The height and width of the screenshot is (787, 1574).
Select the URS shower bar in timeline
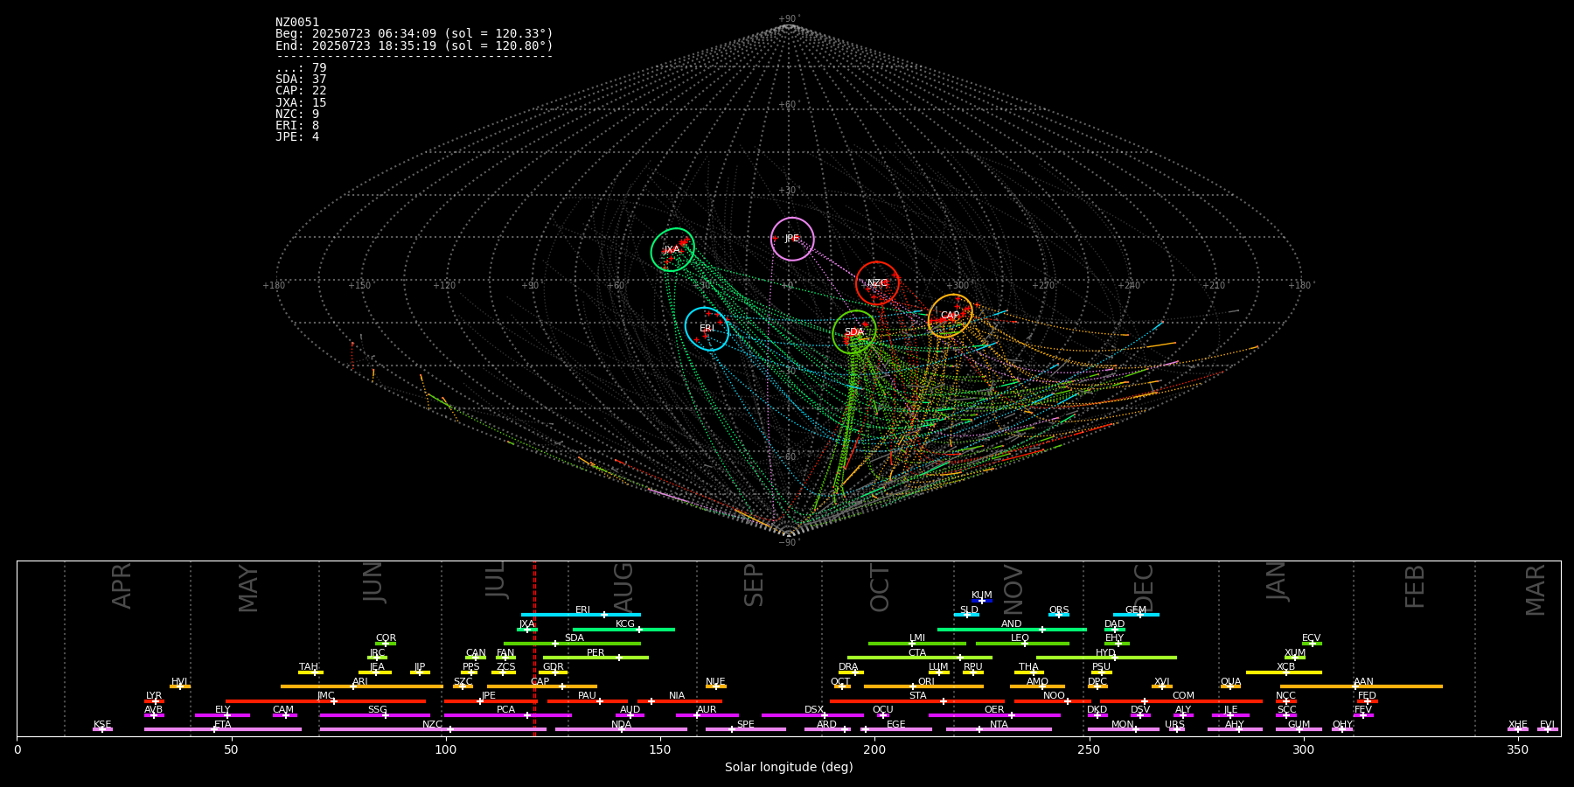pyautogui.click(x=1176, y=729)
